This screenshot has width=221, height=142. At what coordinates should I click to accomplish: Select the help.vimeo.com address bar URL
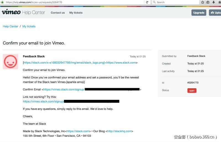(x=34, y=2)
